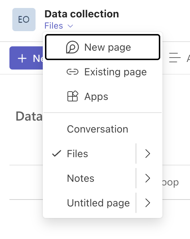Click the lines icon right of menu
This screenshot has width=190, height=239.
click(x=175, y=58)
